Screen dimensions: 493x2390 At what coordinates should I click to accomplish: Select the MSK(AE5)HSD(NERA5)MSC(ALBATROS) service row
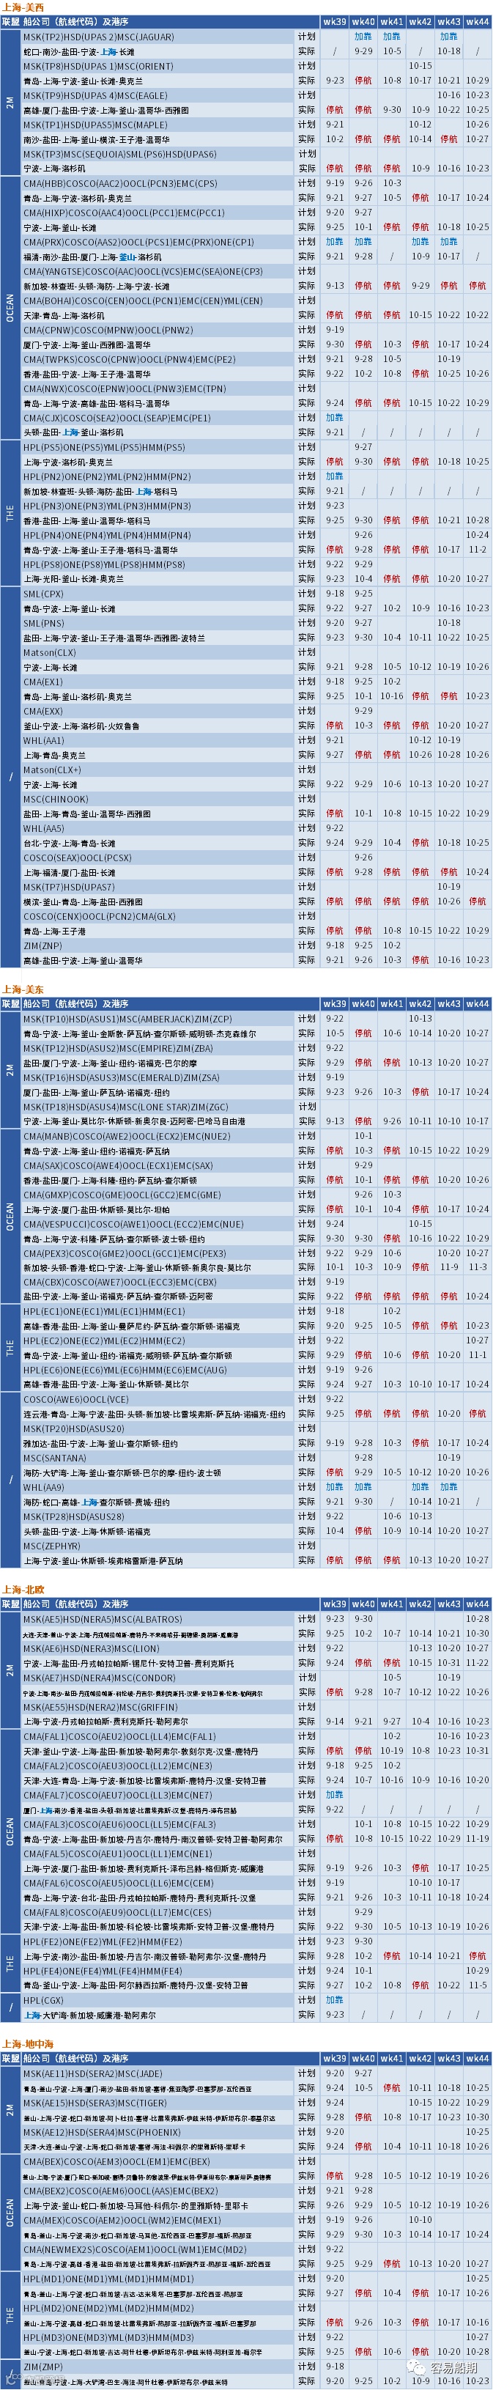pos(157,1619)
